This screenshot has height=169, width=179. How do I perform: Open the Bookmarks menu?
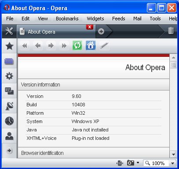[67, 19]
